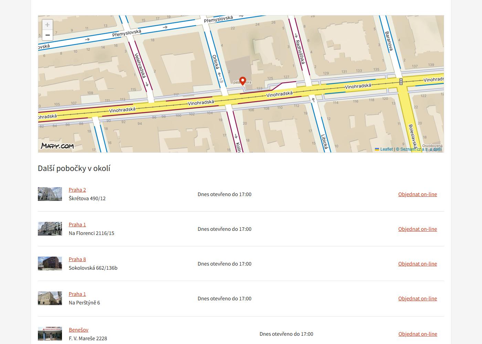
Task: Open the Benešov branch link
Action: (x=78, y=330)
